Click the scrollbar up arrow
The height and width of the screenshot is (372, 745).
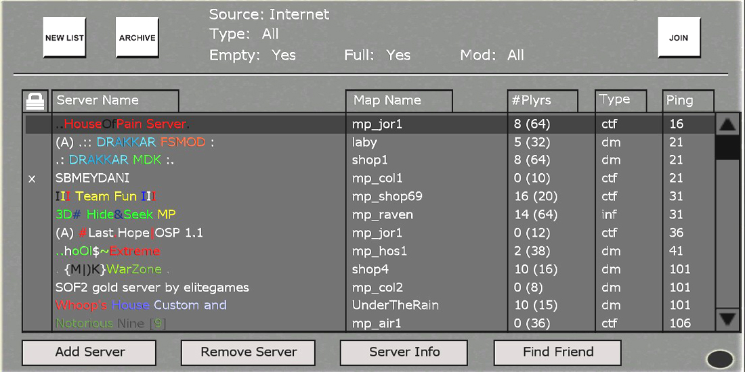tap(728, 124)
